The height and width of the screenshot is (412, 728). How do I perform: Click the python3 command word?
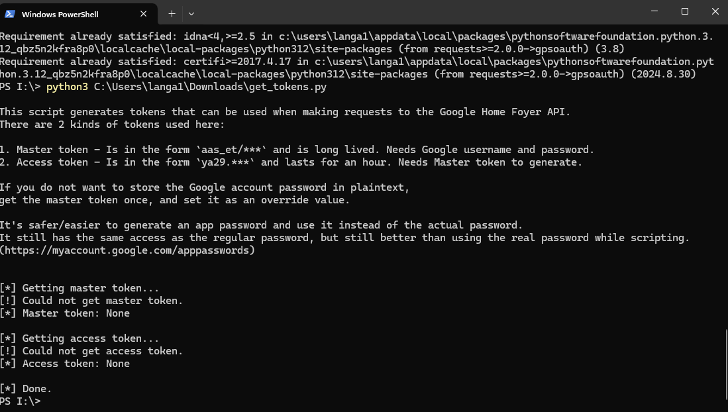click(x=67, y=87)
